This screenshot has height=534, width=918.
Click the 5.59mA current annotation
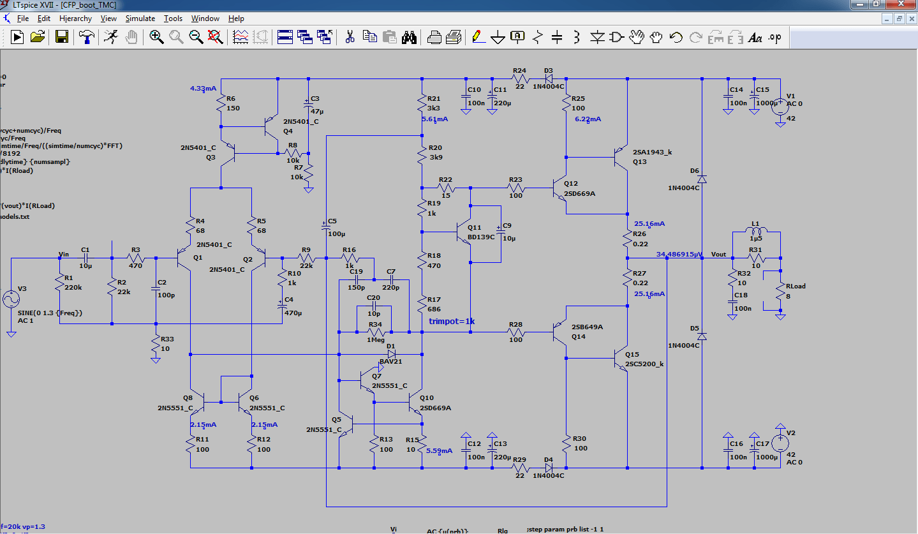click(439, 450)
